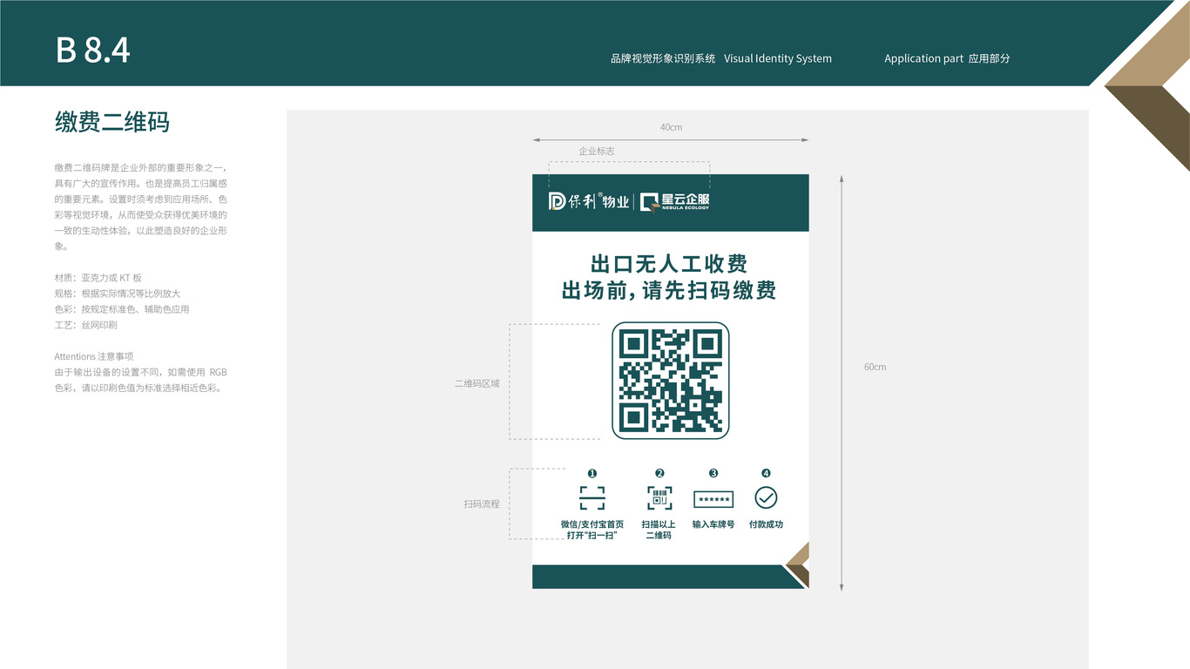Screen dimensions: 1190x669
Task: Click the 扫描以上二维码 step caption
Action: click(659, 530)
